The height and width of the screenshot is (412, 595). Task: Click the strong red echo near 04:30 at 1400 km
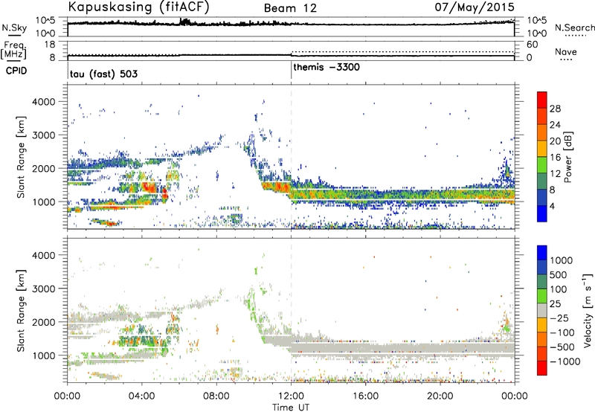pos(149,187)
